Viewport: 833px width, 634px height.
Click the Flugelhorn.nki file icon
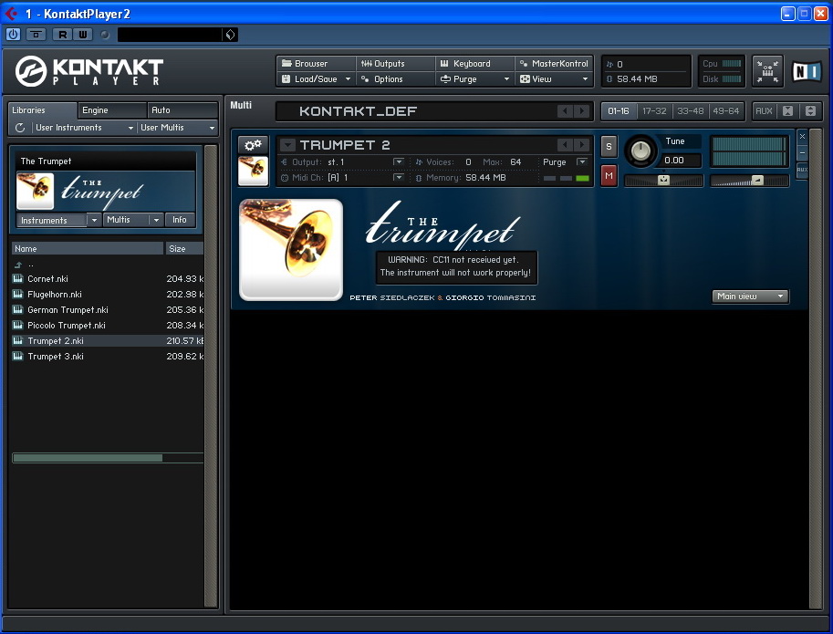click(18, 294)
